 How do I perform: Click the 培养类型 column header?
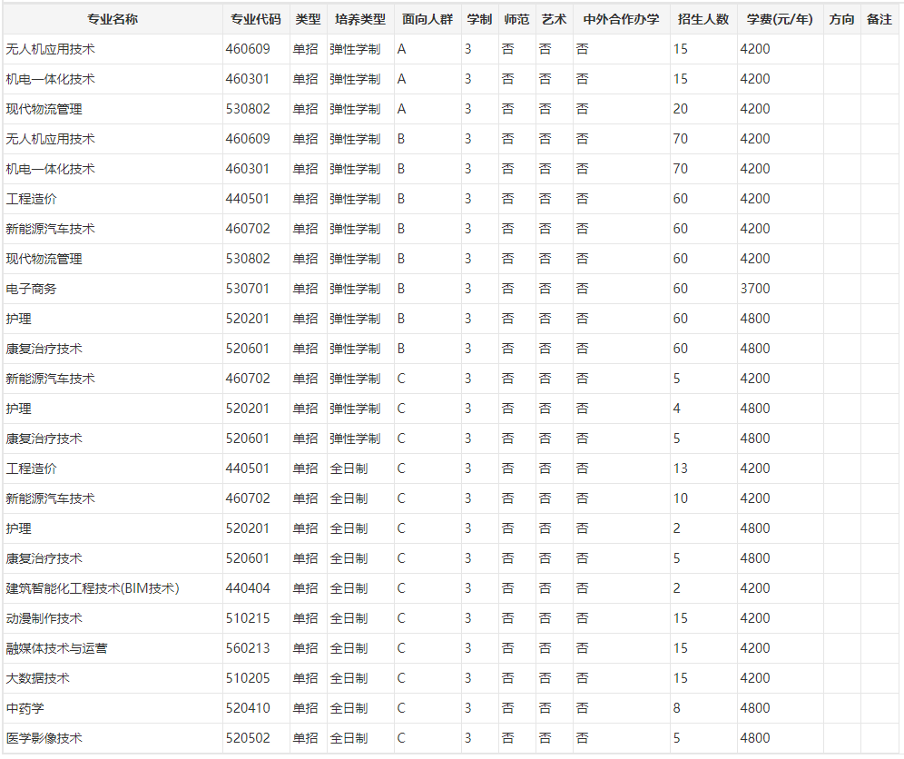tap(360, 19)
